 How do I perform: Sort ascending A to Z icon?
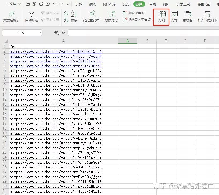click(66, 13)
